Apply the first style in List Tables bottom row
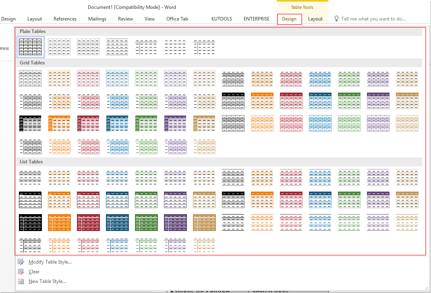 click(x=30, y=246)
